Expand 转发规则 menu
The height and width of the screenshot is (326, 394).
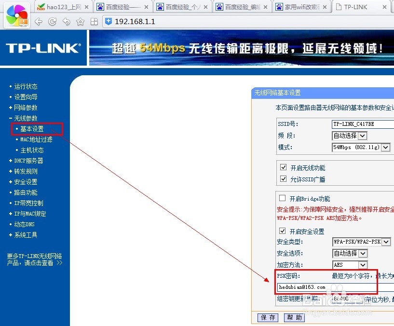(x=26, y=171)
